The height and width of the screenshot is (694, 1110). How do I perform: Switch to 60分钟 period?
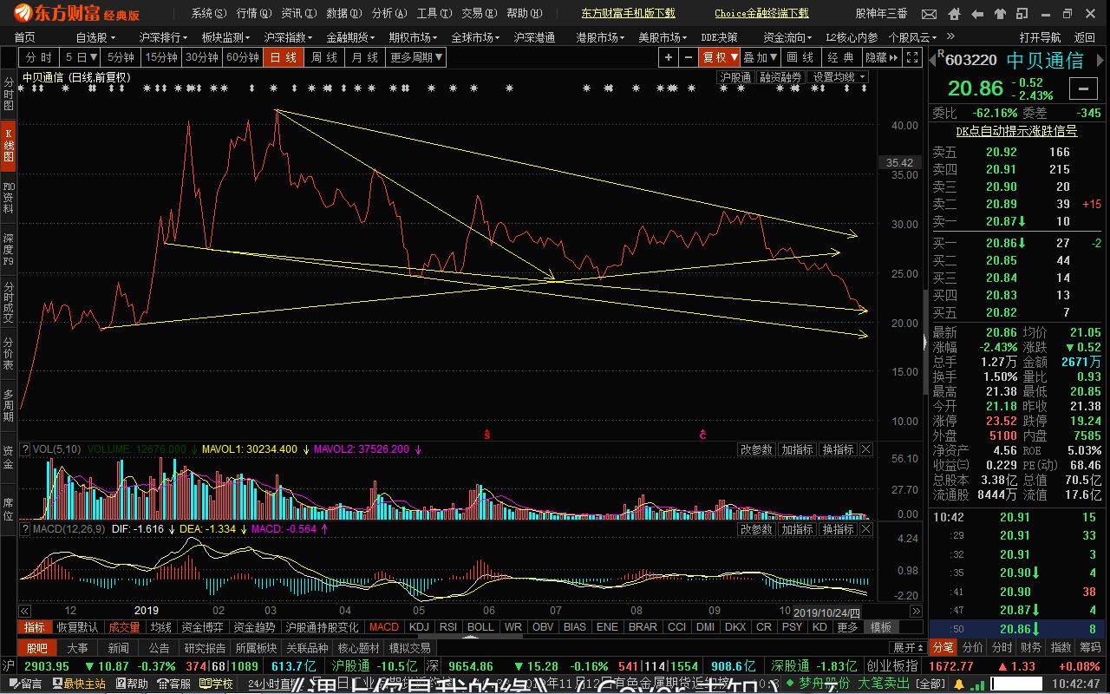[x=242, y=57]
